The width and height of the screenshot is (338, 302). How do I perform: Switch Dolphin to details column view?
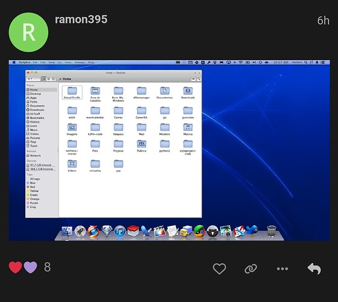coord(53,79)
